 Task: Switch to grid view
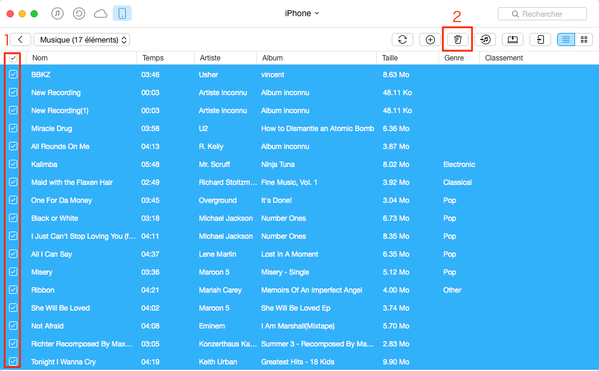(x=583, y=39)
